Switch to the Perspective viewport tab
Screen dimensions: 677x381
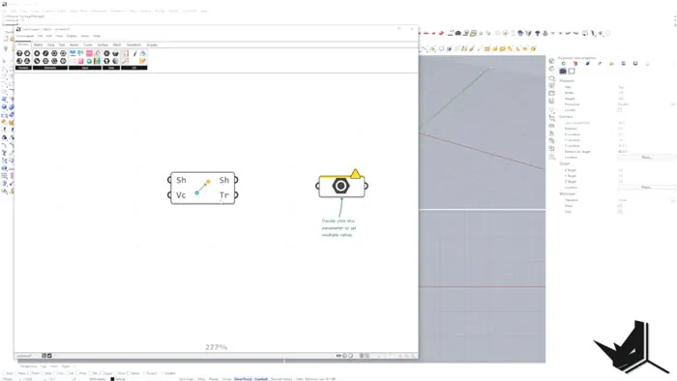point(28,366)
